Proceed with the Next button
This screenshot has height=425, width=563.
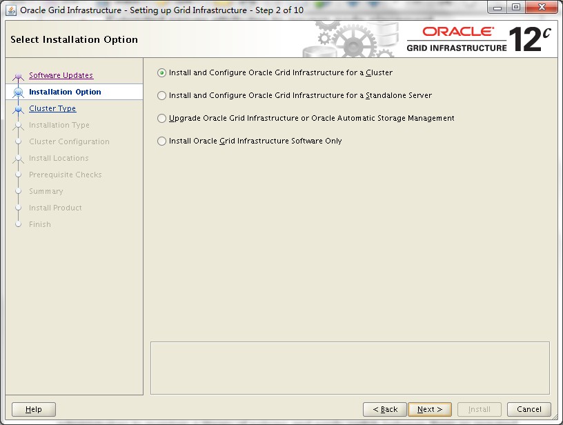click(430, 409)
